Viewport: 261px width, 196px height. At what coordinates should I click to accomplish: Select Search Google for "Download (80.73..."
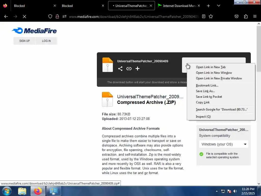221,109
